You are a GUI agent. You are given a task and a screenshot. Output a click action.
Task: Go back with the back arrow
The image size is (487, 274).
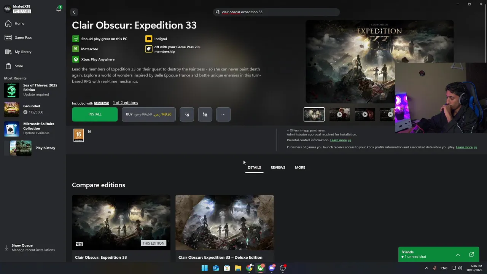(x=74, y=12)
